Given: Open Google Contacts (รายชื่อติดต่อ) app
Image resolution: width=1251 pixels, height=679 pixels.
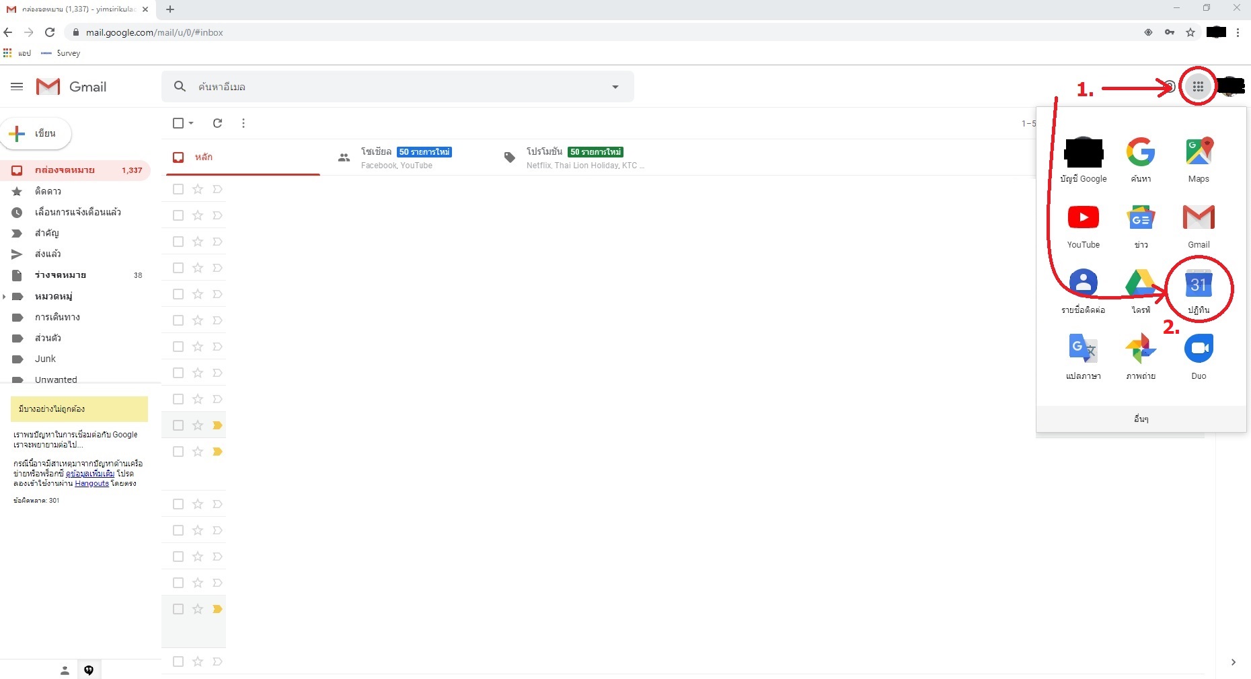Looking at the screenshot, I should 1084,291.
